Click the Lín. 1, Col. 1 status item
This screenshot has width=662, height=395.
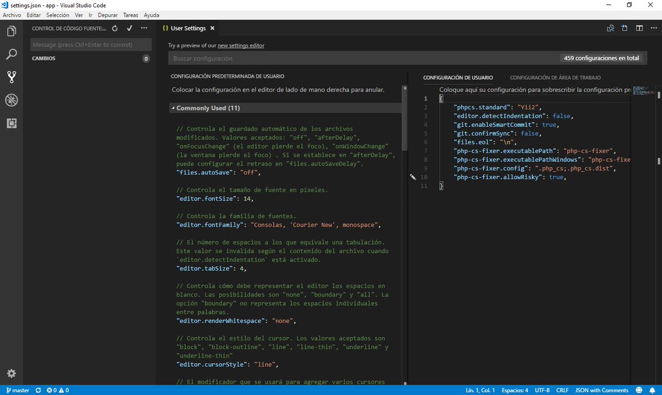(x=481, y=390)
